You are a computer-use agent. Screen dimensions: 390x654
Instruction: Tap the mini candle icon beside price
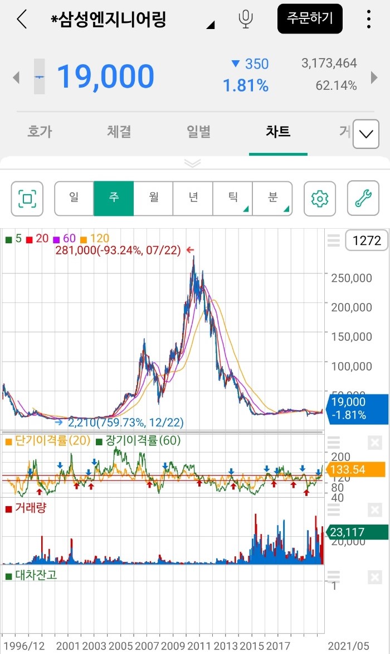pos(39,77)
